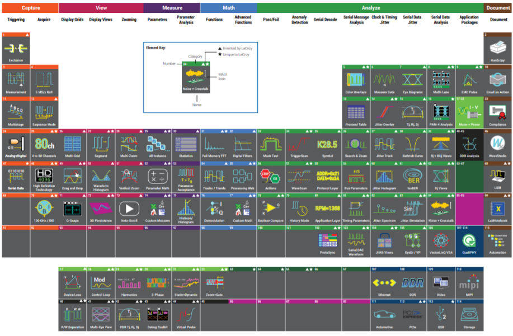This screenshot has width=513, height=336.
Task: Open the Full Memory FFT tile
Action: (x=214, y=145)
